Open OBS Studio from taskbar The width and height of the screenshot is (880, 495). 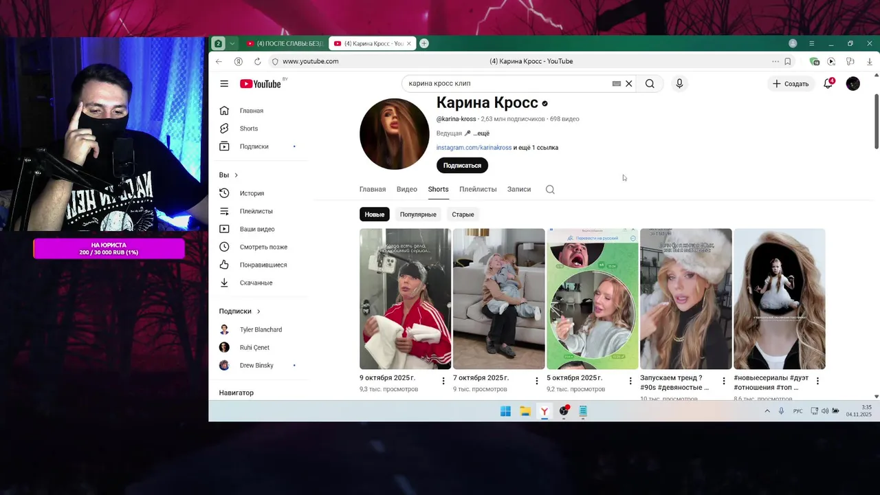point(564,411)
